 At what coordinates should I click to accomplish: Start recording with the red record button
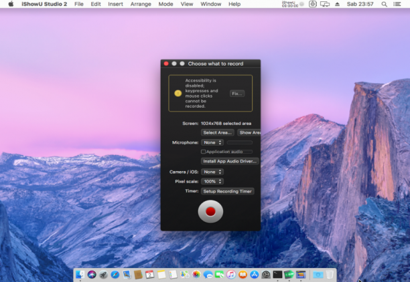click(x=210, y=212)
